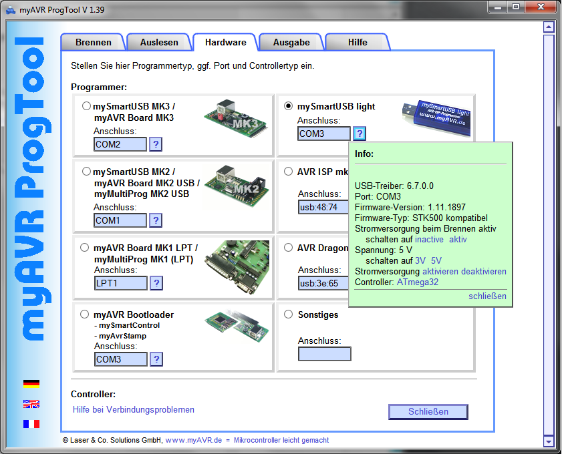Click Firmware-Typ: STK500 kompatibel text
562x454 pixels.
pyautogui.click(x=421, y=218)
